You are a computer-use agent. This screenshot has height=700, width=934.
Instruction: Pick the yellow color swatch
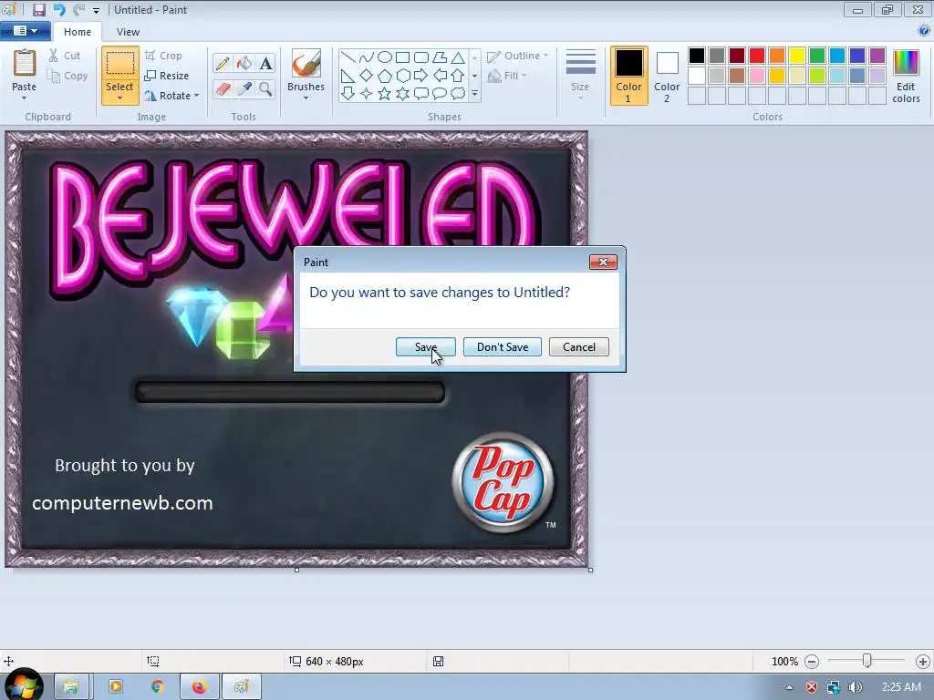pos(797,56)
